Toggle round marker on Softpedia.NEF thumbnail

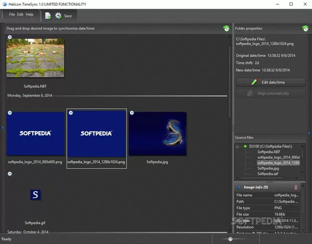(10, 37)
